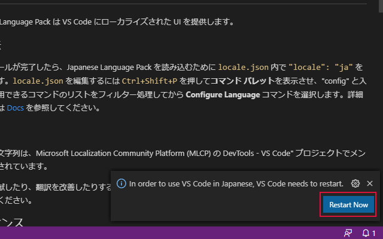Click the Japanese Language Pack text in paragraph
Image resolution: width=383 pixels, height=239 pixels.
pos(109,68)
